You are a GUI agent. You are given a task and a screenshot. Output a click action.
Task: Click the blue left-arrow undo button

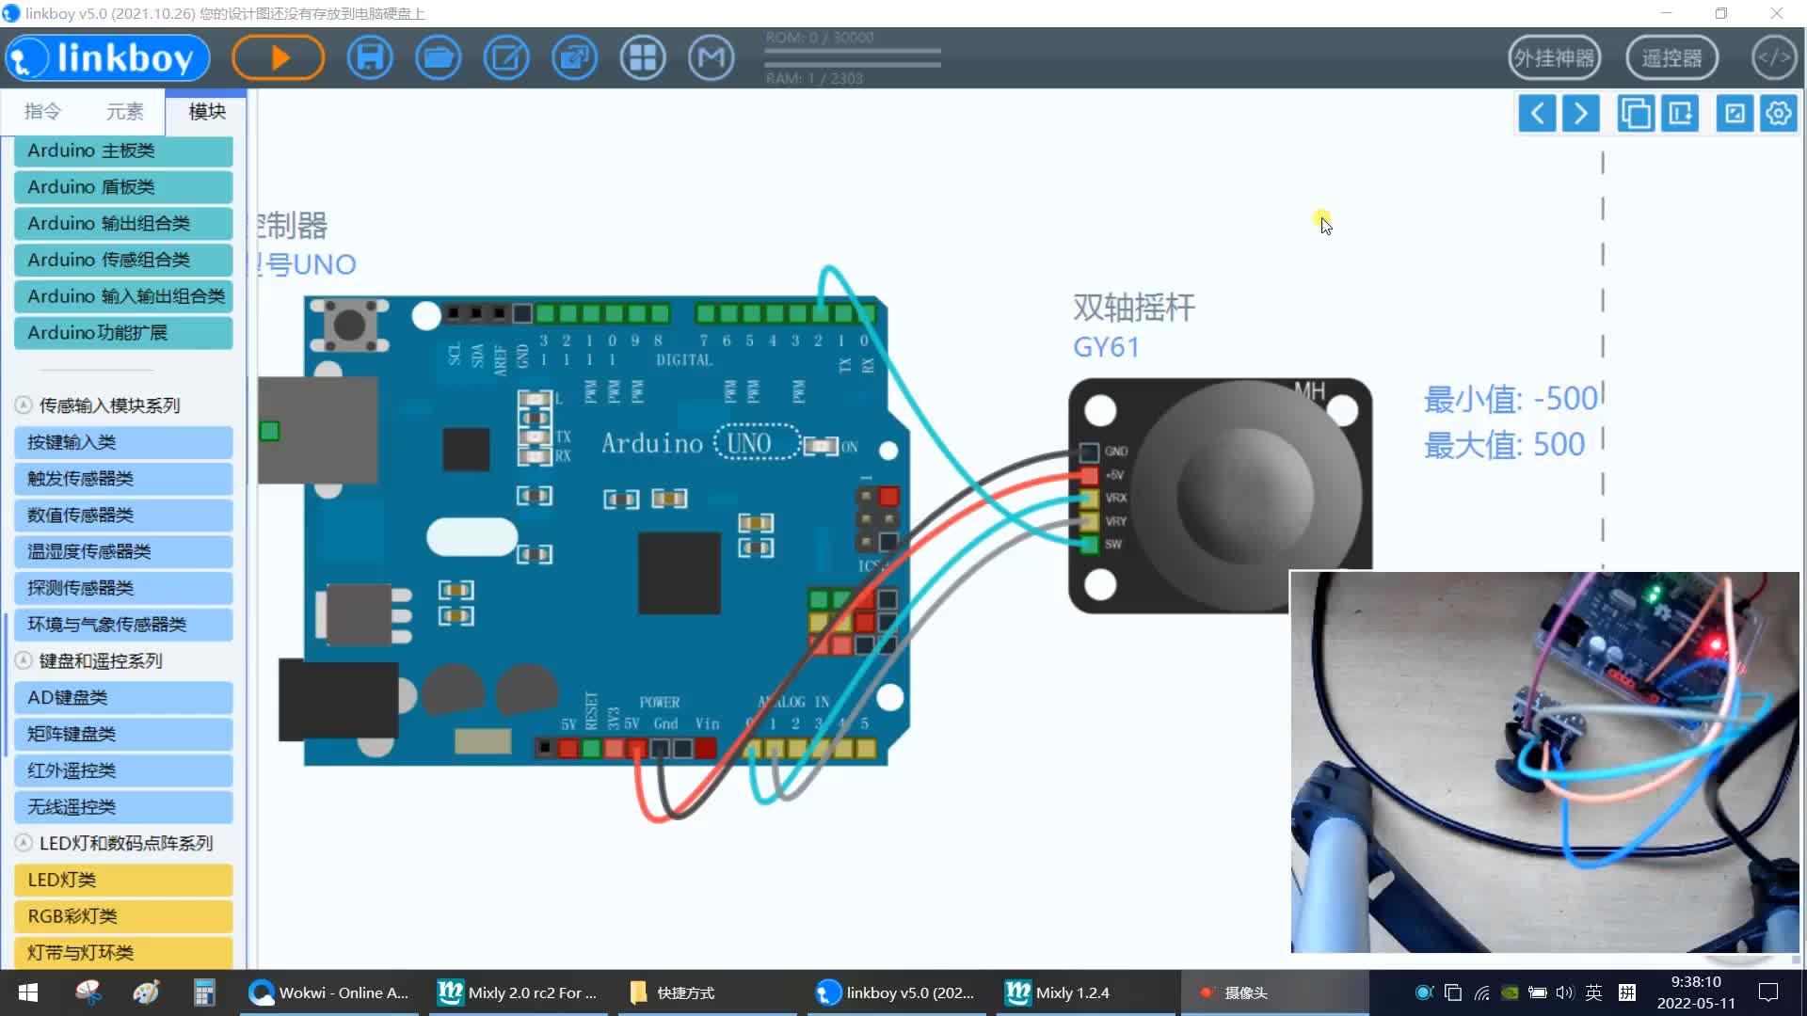[1537, 114]
